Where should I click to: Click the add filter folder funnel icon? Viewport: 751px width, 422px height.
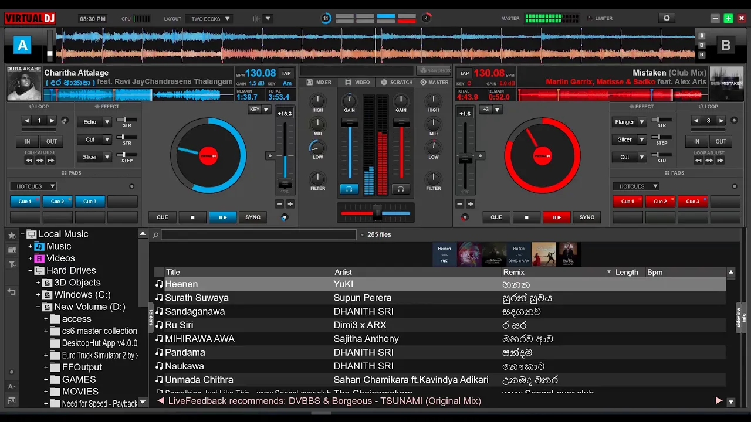12,264
